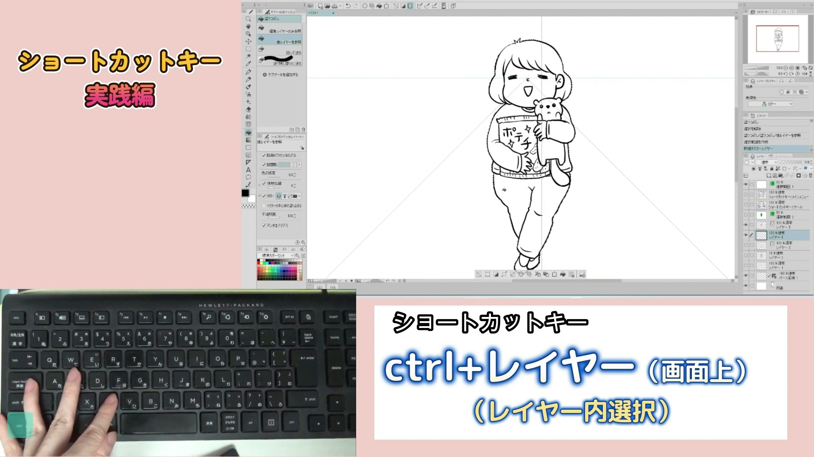
Task: Click the Undo arrow in command bar
Action: click(348, 6)
